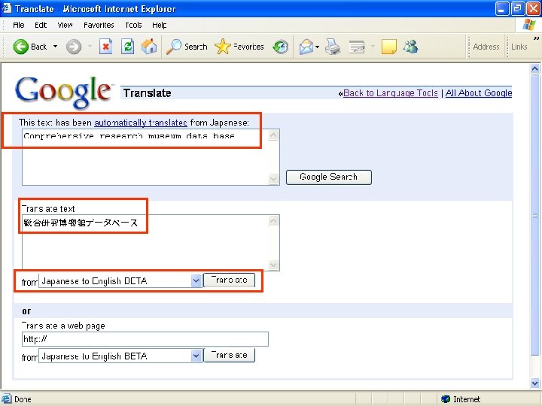This screenshot has width=542, height=406.
Task: Open the Forward history dropdown arrow
Action: point(90,47)
